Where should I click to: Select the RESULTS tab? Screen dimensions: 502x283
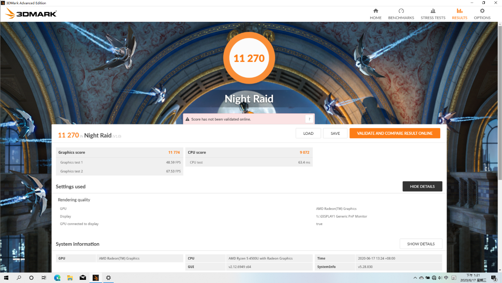(x=460, y=14)
